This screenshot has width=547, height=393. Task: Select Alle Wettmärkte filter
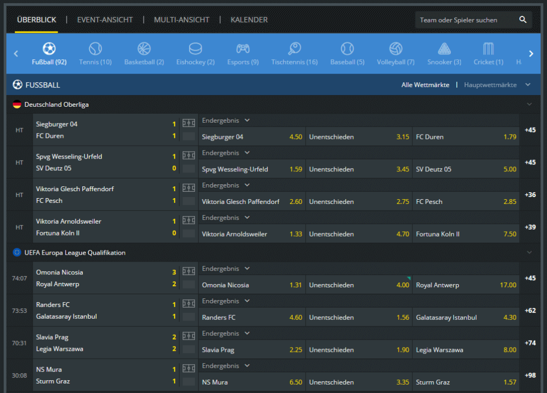tap(425, 85)
